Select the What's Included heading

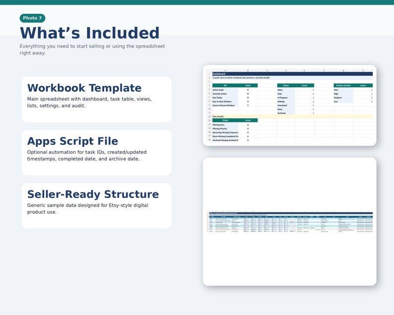(89, 33)
